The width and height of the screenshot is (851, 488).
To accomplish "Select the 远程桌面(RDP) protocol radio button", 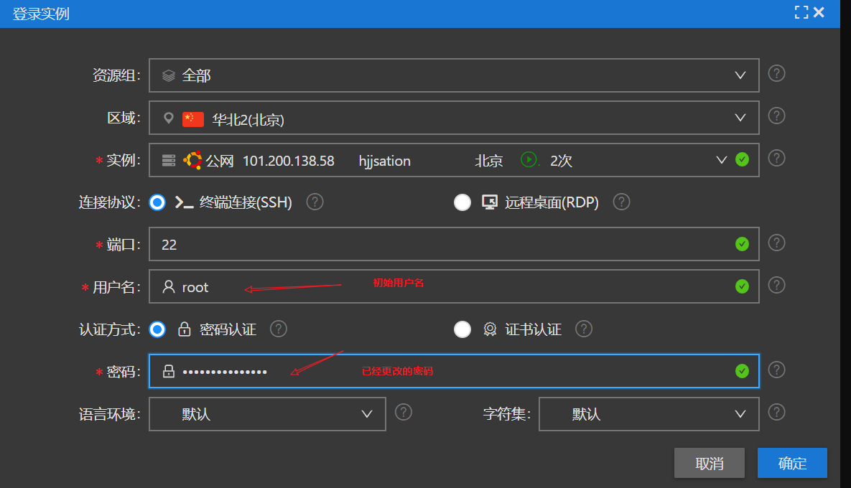I will click(462, 202).
